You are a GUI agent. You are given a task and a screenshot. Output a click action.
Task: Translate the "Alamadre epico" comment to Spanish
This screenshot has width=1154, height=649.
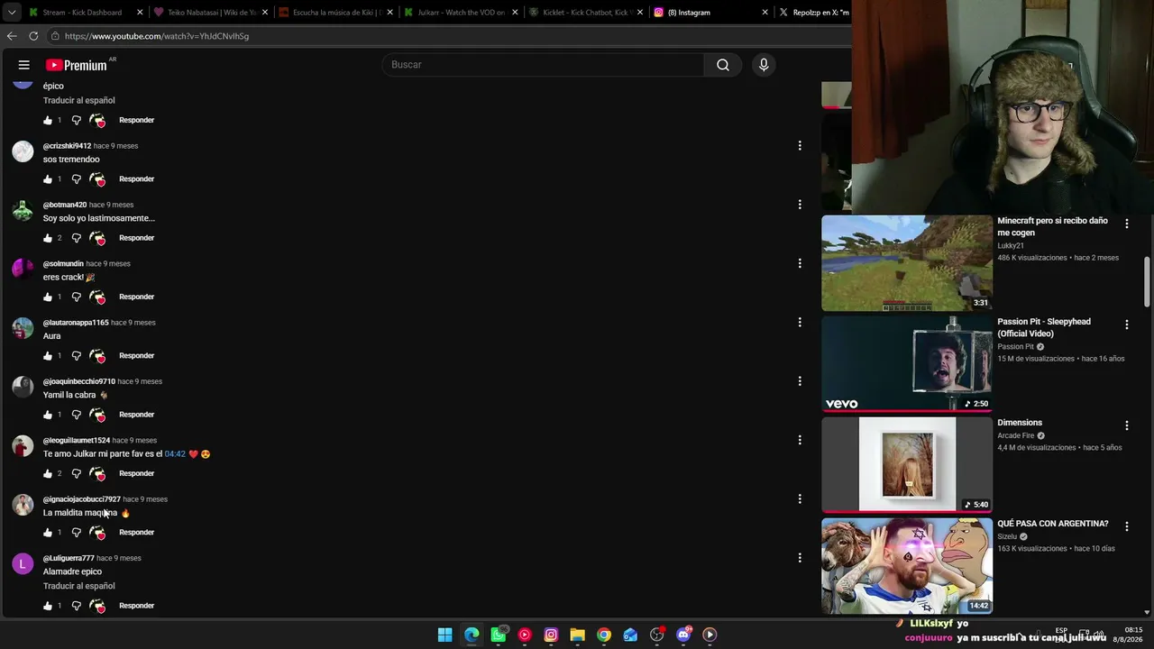(79, 586)
